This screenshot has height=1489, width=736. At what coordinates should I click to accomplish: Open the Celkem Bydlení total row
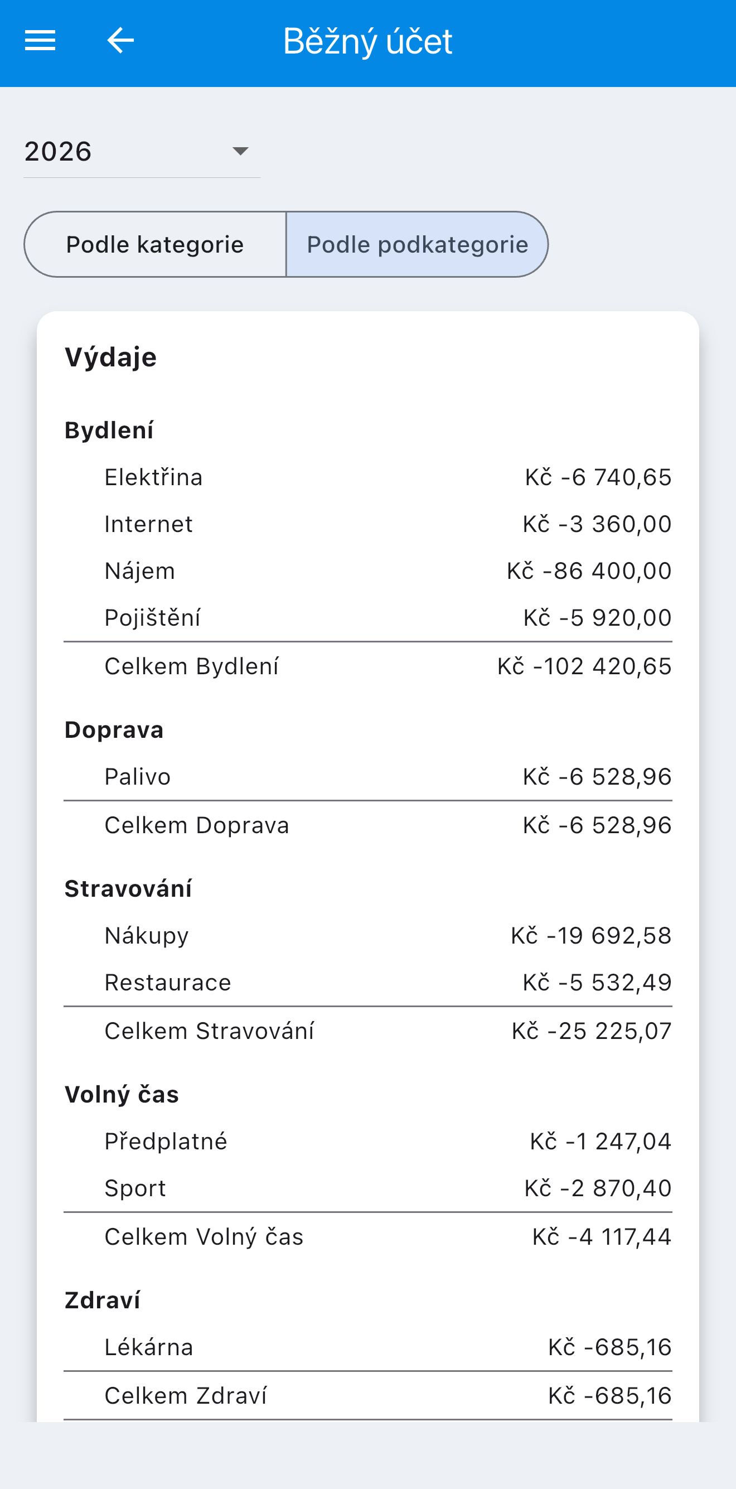[x=368, y=666]
